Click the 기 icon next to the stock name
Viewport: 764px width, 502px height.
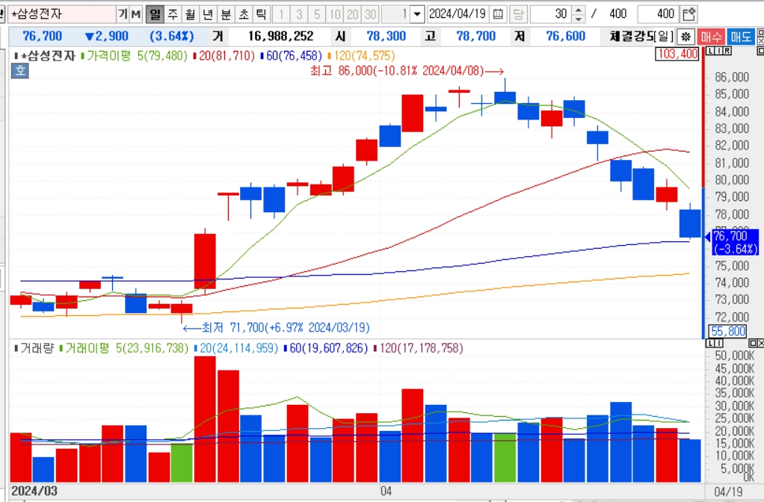tap(123, 14)
